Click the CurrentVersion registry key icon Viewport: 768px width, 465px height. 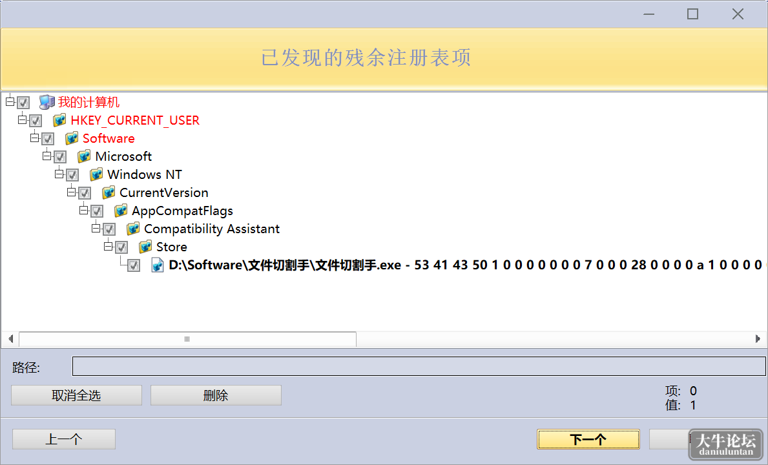click(x=109, y=193)
